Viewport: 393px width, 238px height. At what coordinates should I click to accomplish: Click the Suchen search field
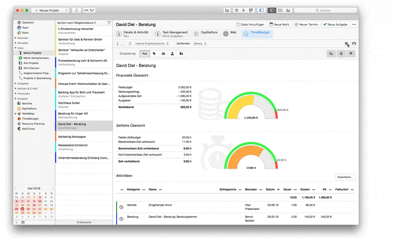click(325, 10)
